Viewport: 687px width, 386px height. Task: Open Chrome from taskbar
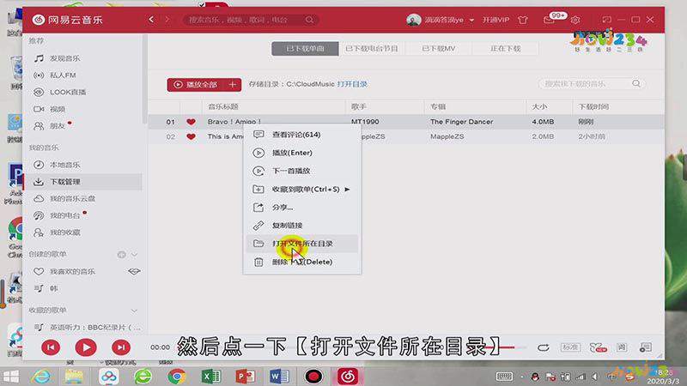(177, 377)
